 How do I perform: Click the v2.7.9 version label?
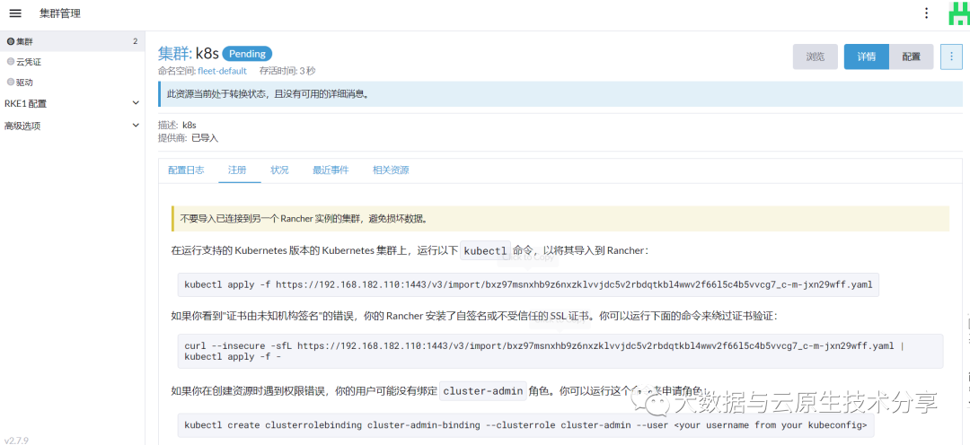pos(17,440)
